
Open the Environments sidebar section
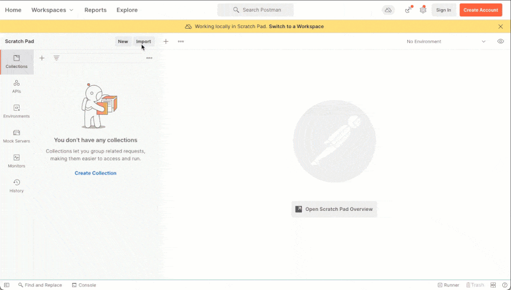pyautogui.click(x=16, y=111)
